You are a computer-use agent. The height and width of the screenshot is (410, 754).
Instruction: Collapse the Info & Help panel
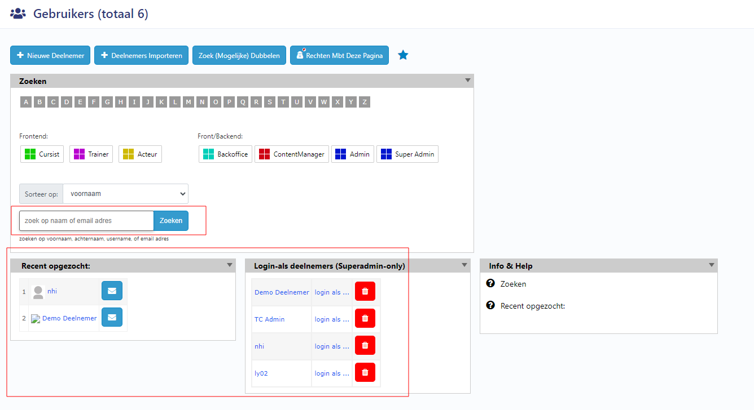711,265
